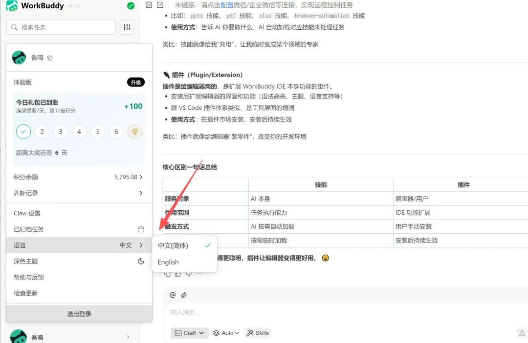Click the search magnifier icon
The height and width of the screenshot is (343, 528).
[x=14, y=27]
